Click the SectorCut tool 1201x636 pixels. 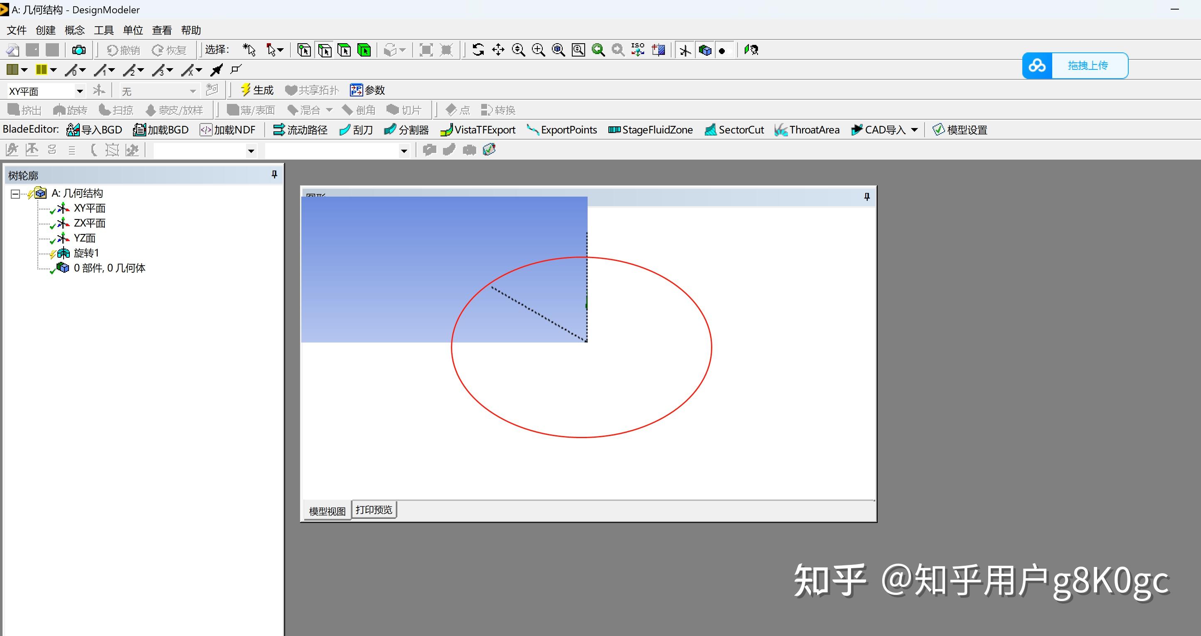tap(734, 130)
